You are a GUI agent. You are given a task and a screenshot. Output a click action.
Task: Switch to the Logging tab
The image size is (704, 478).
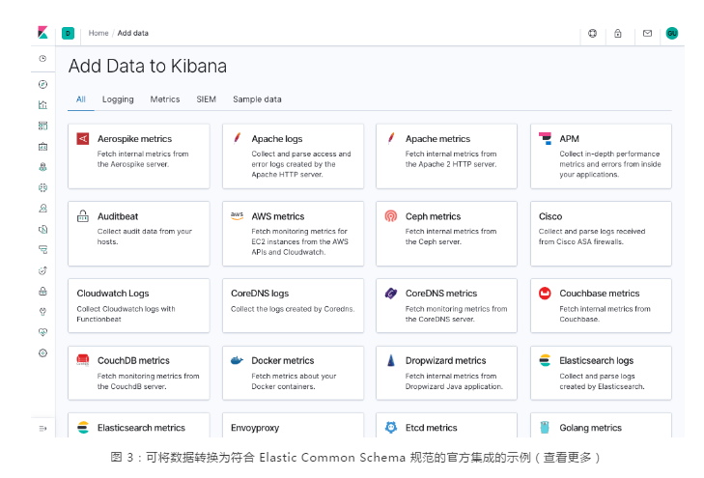(x=118, y=99)
